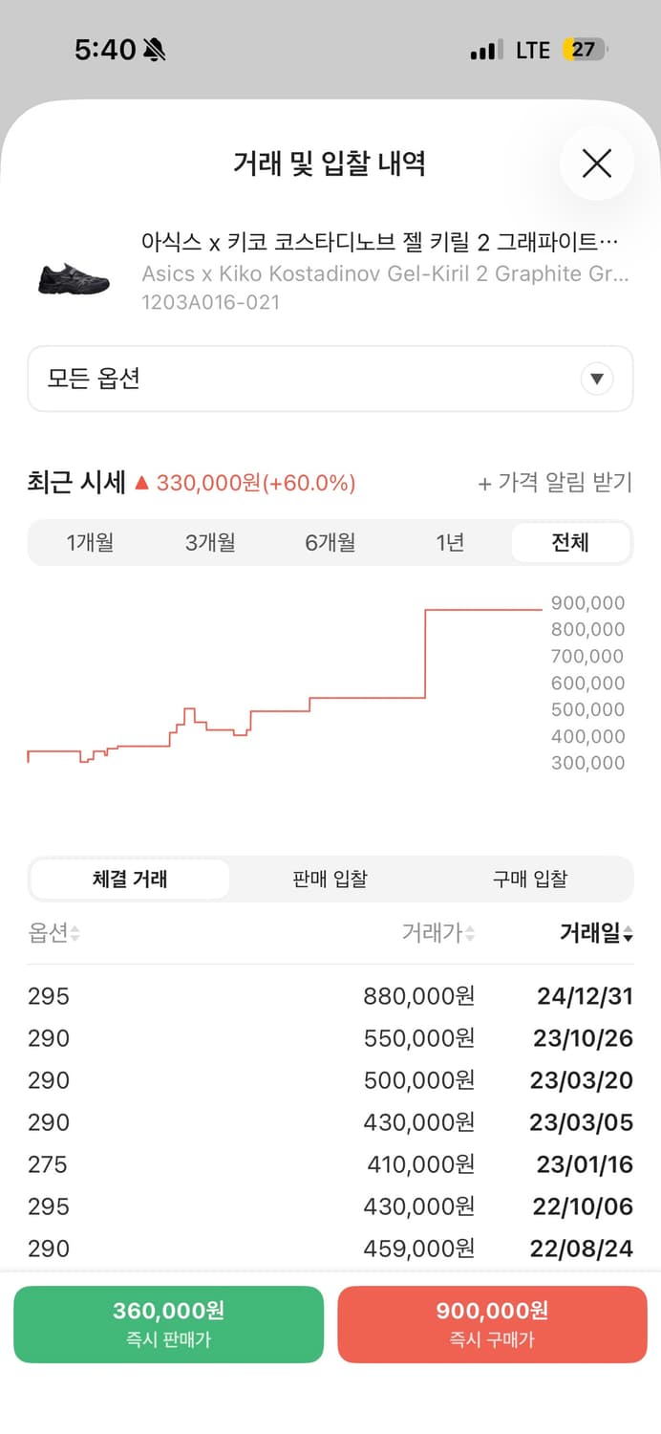The image size is (661, 1434).
Task: Tap the sort arrows beside 옵션 column
Action: pyautogui.click(x=73, y=934)
